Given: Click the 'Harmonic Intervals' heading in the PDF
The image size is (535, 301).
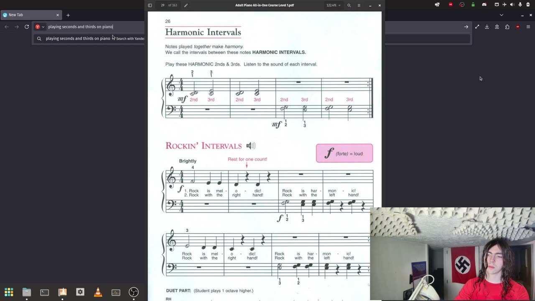Looking at the screenshot, I should pos(203,32).
